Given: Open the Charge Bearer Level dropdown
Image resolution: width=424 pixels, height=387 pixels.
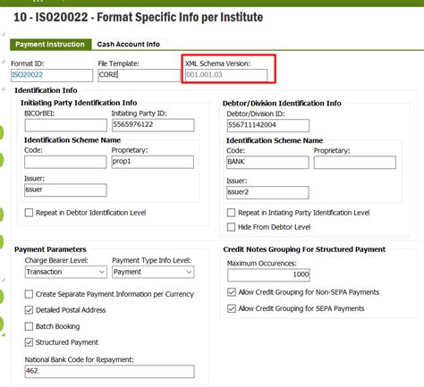Looking at the screenshot, I should 66,272.
